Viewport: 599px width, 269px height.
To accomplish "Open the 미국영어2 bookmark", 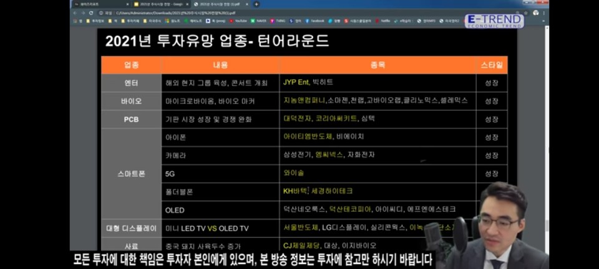I will pyautogui.click(x=449, y=21).
